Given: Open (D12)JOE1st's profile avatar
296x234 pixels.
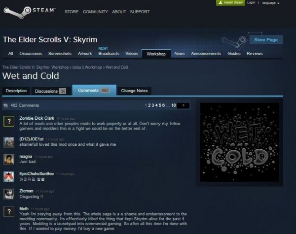Looking at the screenshot, I should (9, 142).
